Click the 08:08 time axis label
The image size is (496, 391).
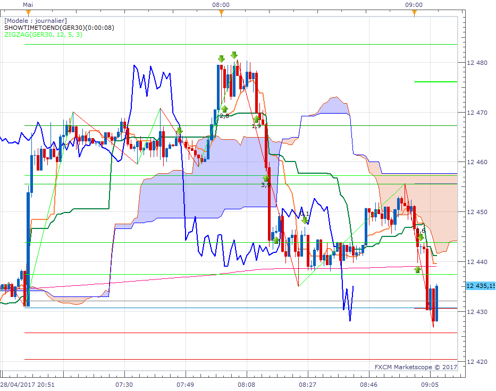[247, 385]
